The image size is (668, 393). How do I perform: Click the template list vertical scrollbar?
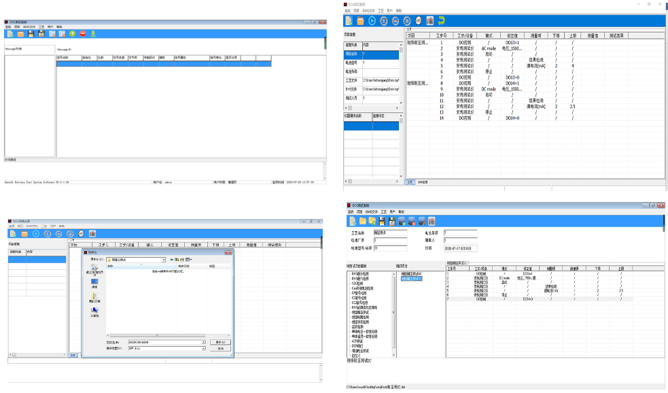click(x=393, y=313)
